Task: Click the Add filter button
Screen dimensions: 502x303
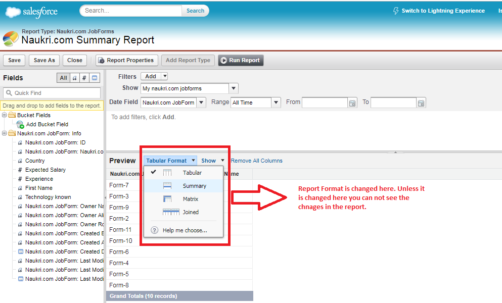Action: coord(151,76)
